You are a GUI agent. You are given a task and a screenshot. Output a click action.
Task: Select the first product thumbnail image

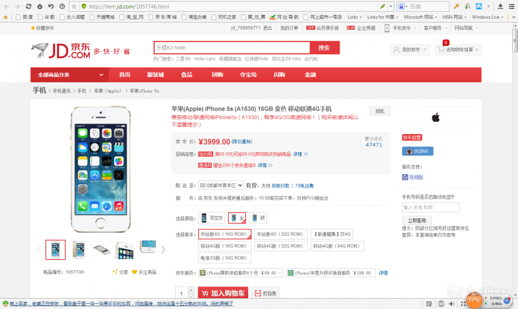tap(56, 249)
